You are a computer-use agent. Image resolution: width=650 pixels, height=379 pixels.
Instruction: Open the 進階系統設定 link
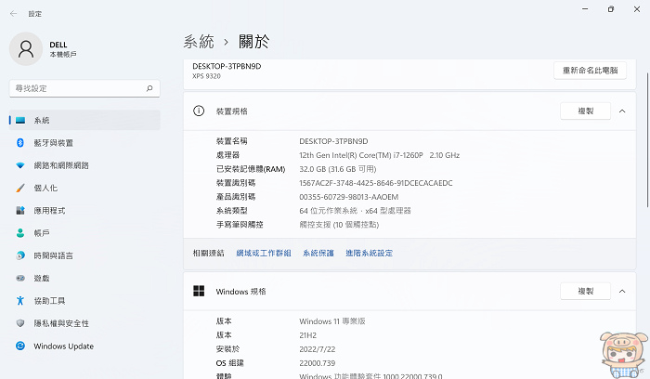[369, 253]
